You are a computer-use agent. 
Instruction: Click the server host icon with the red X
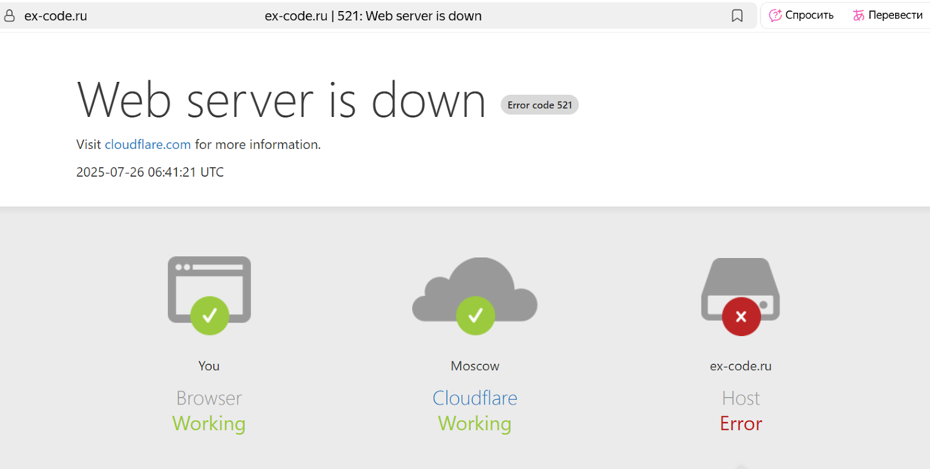point(741,296)
